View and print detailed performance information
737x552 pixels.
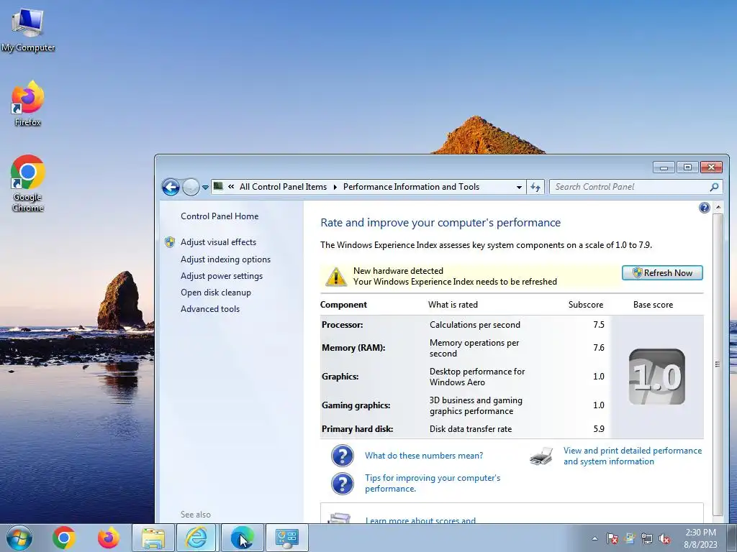pyautogui.click(x=633, y=456)
